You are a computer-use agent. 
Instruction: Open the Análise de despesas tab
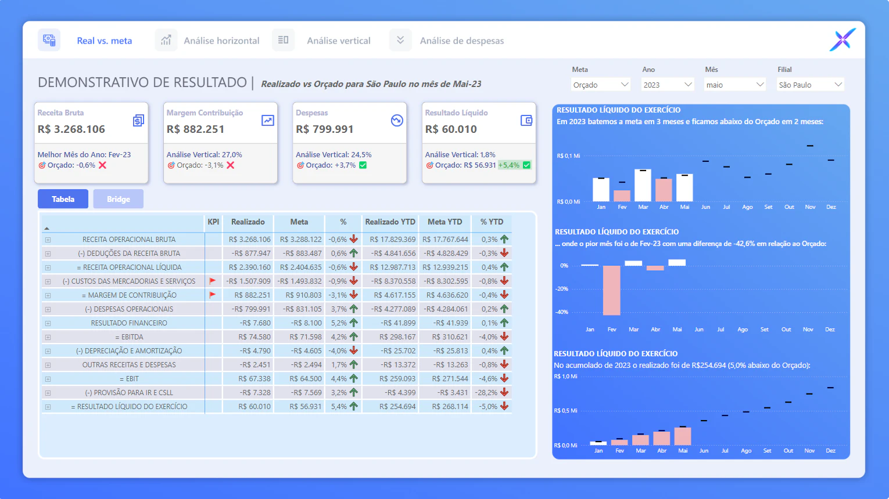[462, 41]
